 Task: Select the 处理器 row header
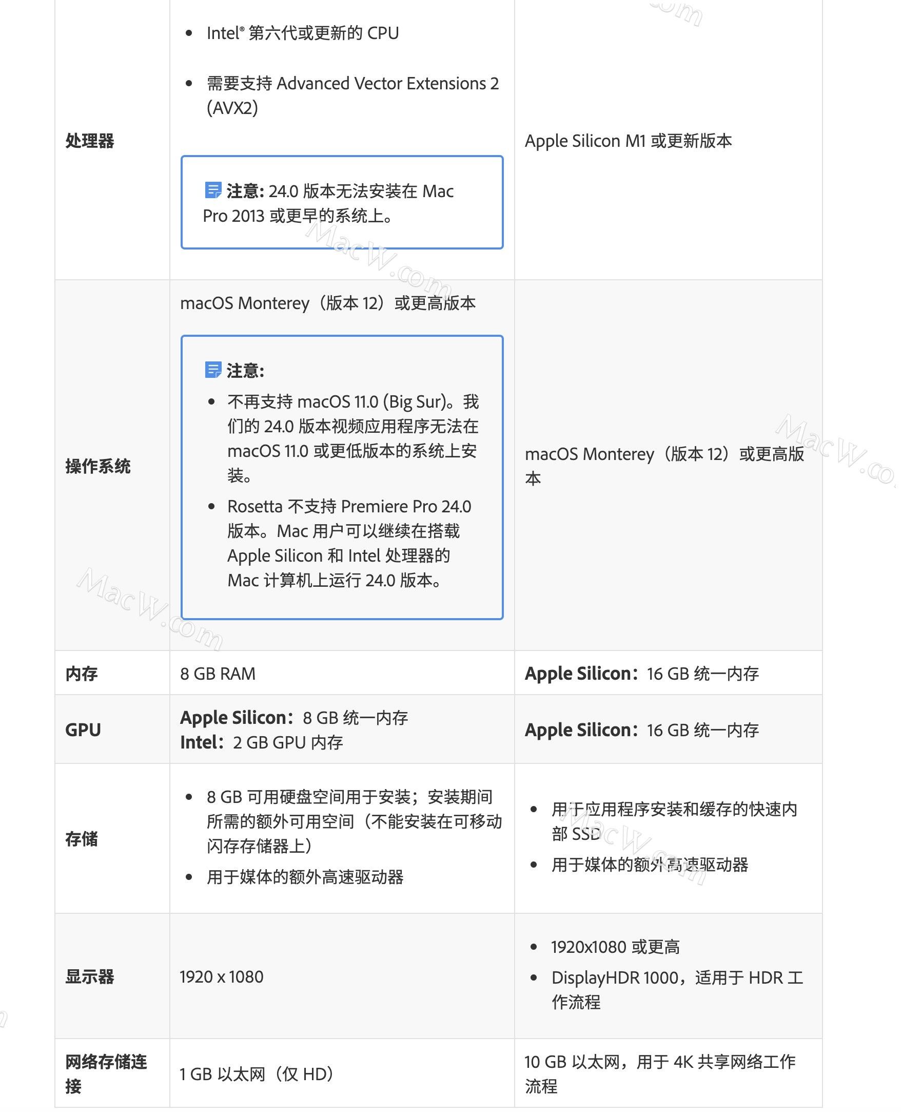90,141
